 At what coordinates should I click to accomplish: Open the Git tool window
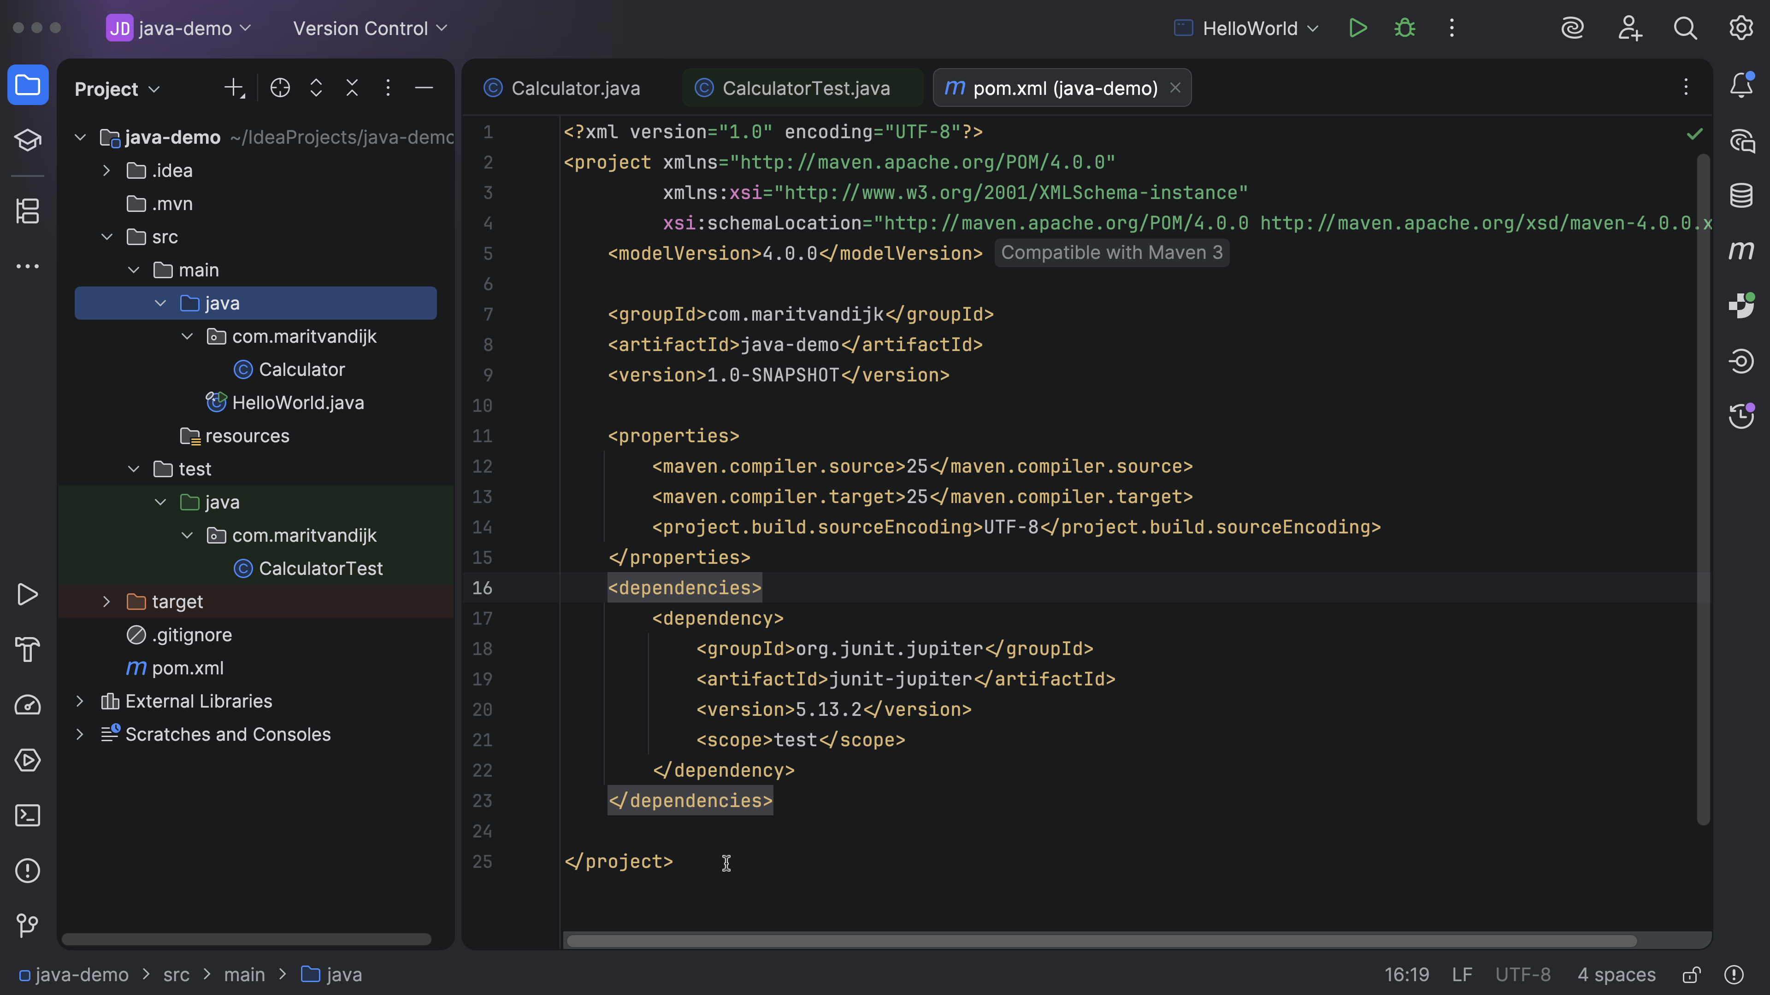tap(28, 925)
